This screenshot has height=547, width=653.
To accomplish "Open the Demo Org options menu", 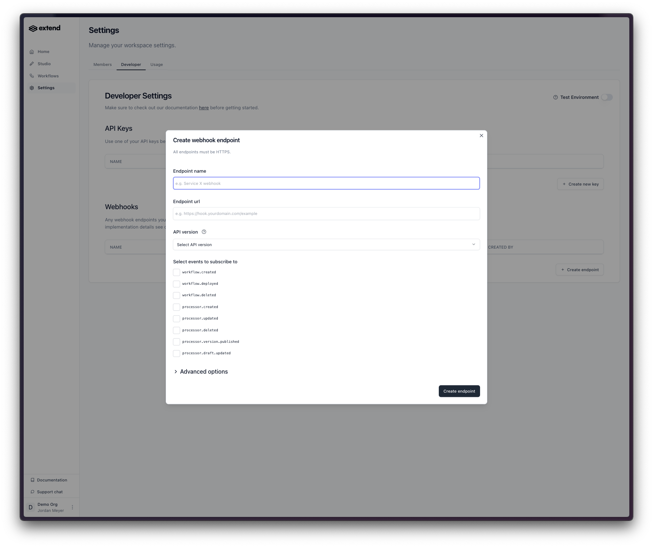I will coord(72,507).
